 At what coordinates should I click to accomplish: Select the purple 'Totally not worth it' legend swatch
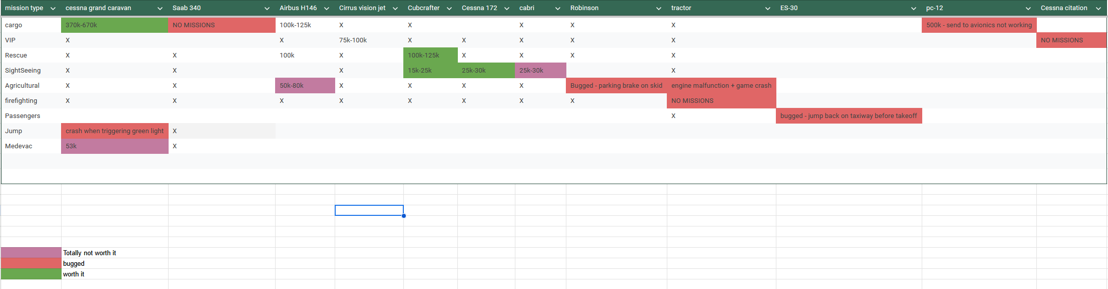tap(31, 253)
